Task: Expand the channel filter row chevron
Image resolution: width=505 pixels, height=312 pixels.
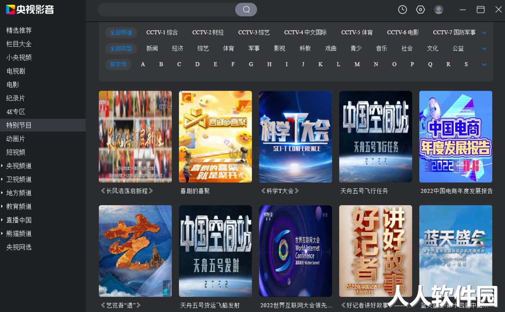Action: click(x=484, y=33)
